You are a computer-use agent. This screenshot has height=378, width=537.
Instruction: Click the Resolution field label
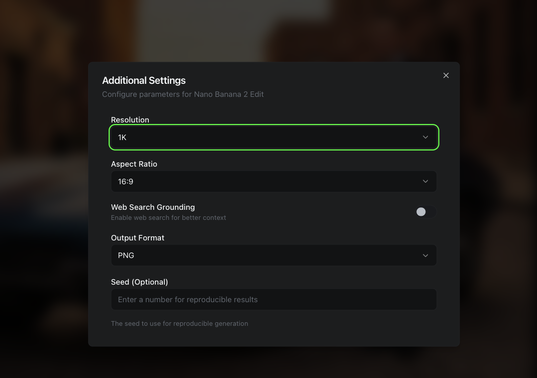130,119
